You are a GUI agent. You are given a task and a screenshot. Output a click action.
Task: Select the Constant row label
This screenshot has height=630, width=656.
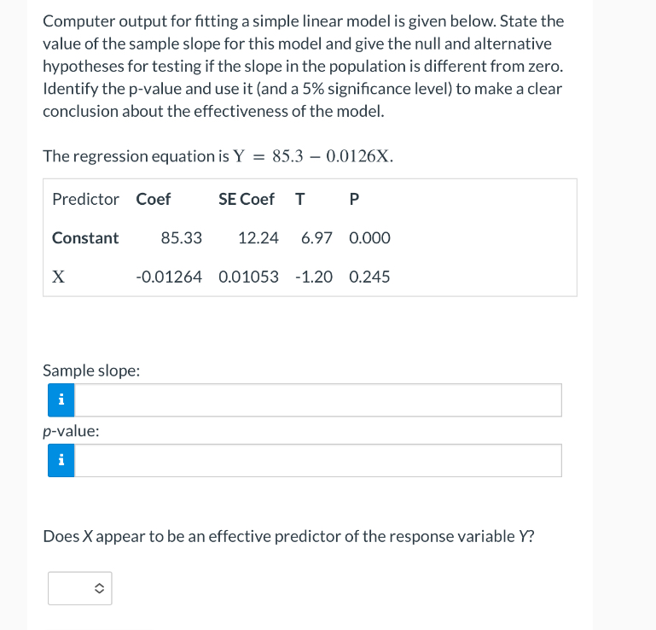(x=85, y=238)
